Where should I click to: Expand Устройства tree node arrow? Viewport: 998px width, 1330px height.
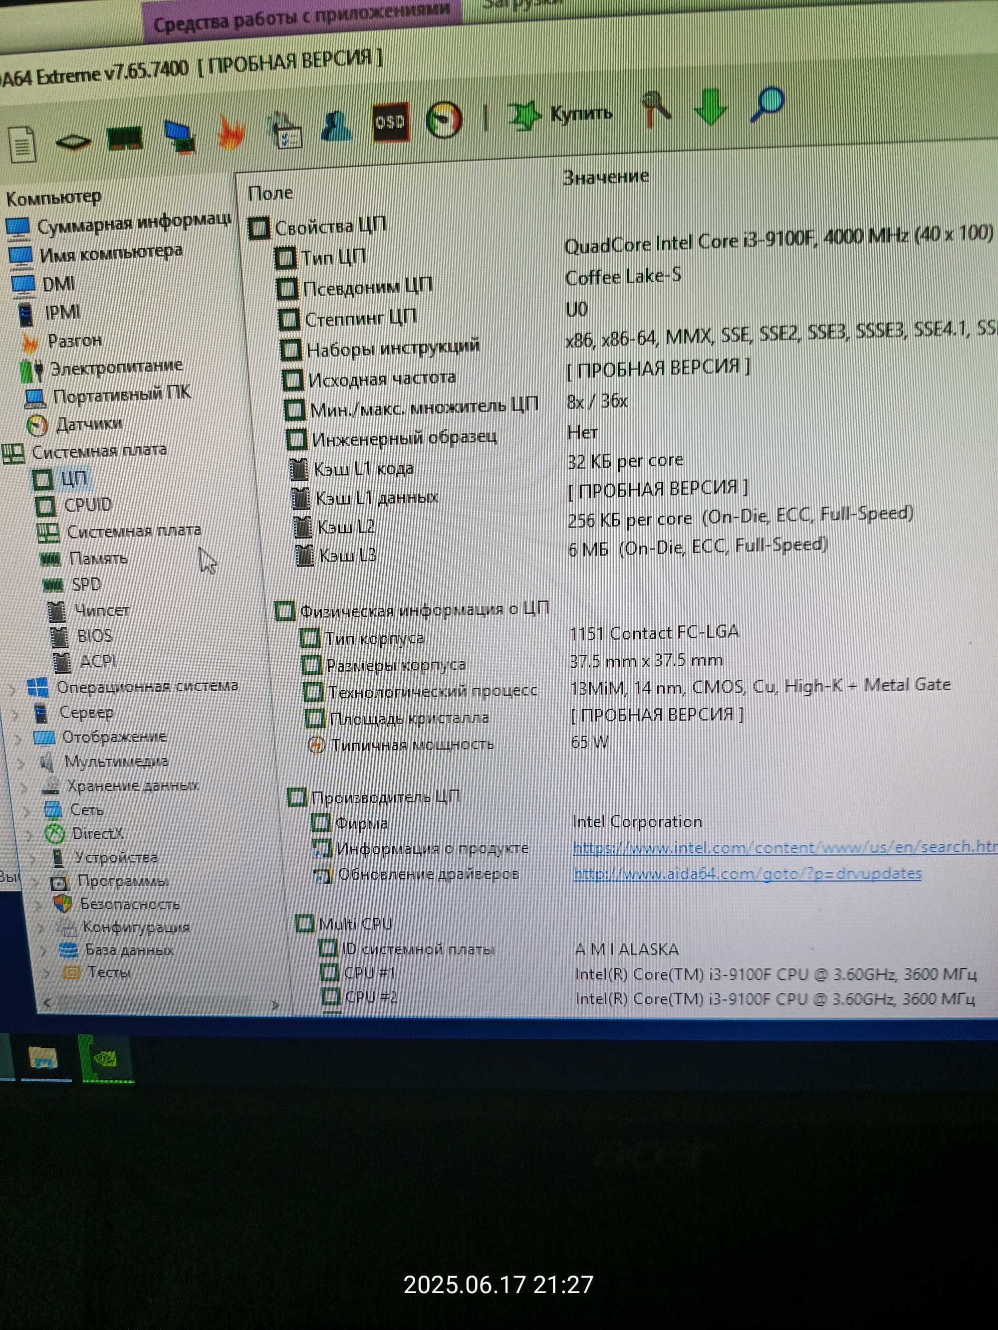[32, 859]
